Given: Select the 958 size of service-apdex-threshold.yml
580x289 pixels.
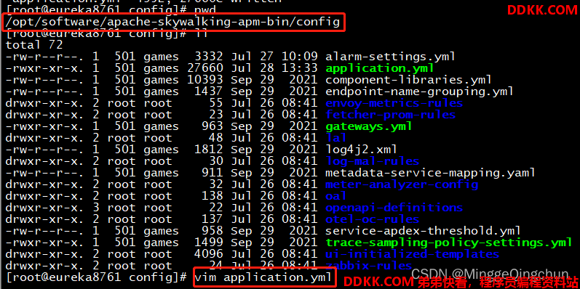Looking at the screenshot, I should (x=212, y=231).
